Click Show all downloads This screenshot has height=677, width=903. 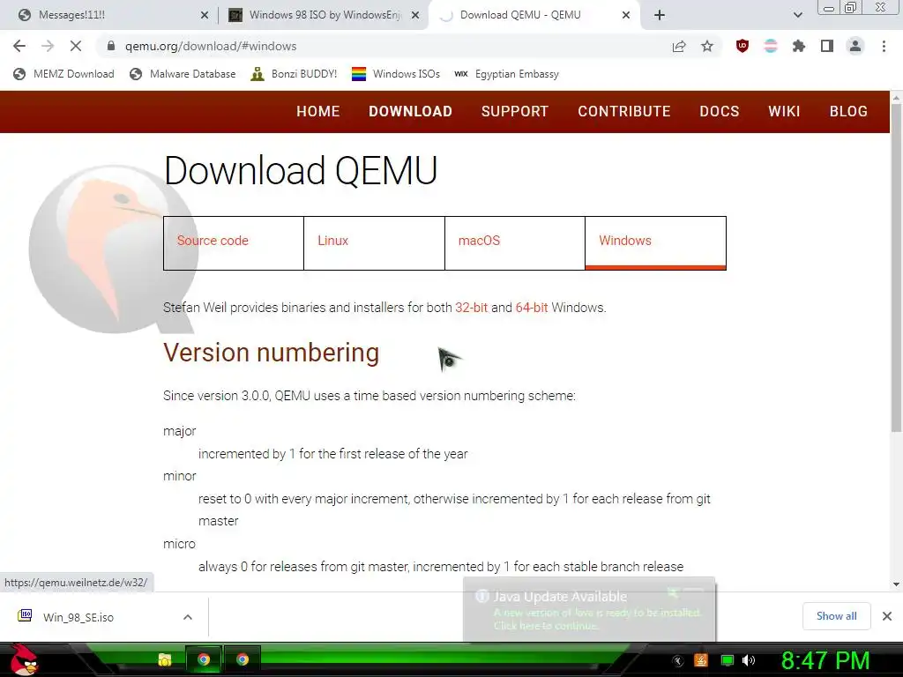(x=836, y=616)
